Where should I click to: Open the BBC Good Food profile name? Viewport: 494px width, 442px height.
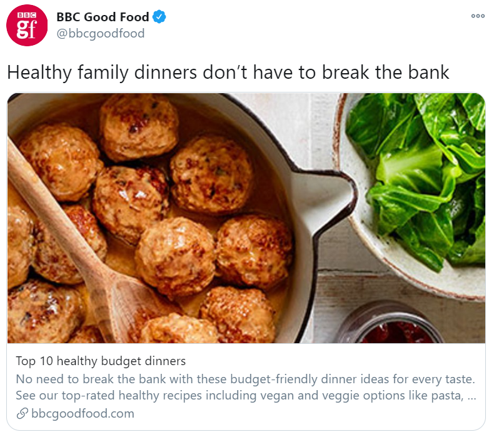[x=103, y=18]
